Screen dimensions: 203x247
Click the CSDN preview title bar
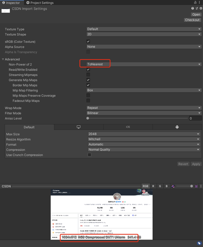(71, 186)
